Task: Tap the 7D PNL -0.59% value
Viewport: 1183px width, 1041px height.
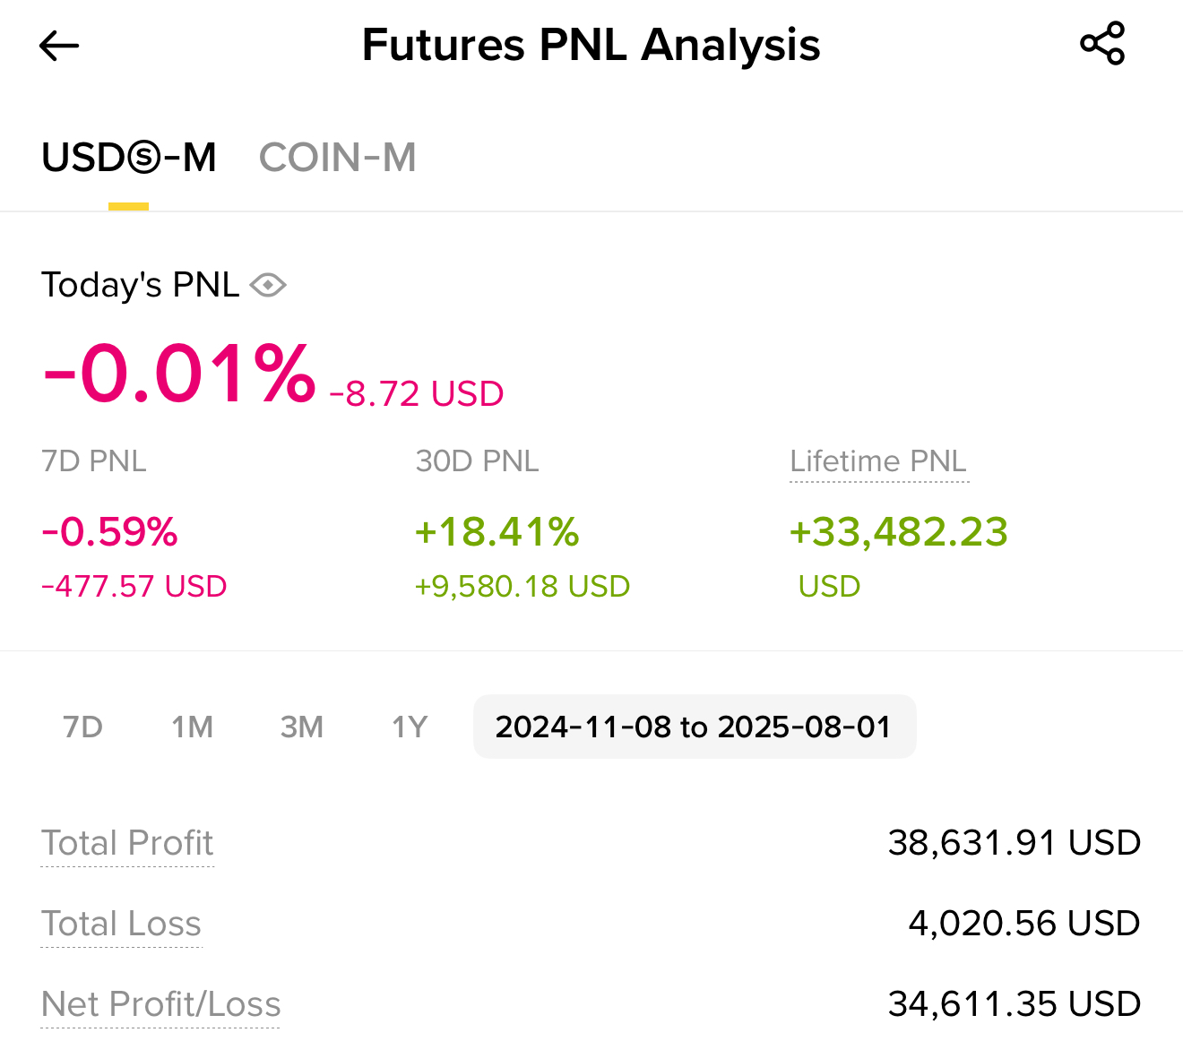Action: [x=110, y=532]
